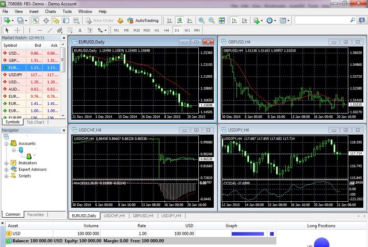Open the Insert menu

point(34,12)
